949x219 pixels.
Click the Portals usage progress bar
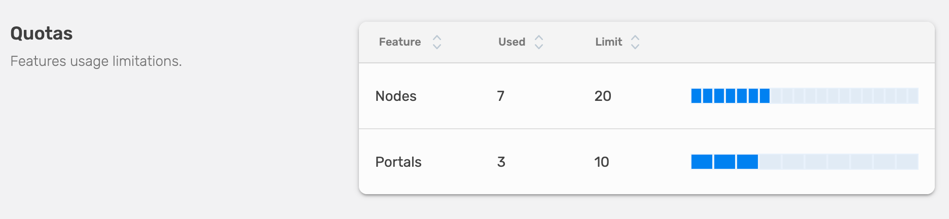pyautogui.click(x=805, y=162)
